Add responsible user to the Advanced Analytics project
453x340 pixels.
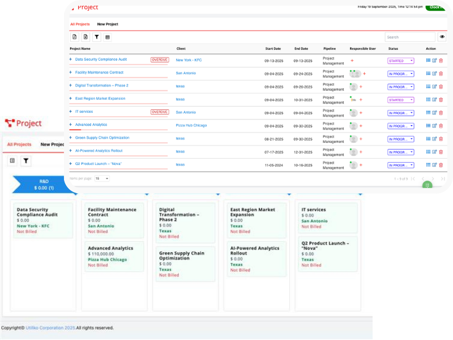(x=361, y=126)
